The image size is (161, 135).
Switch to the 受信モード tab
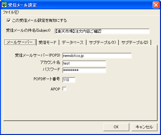point(47,43)
